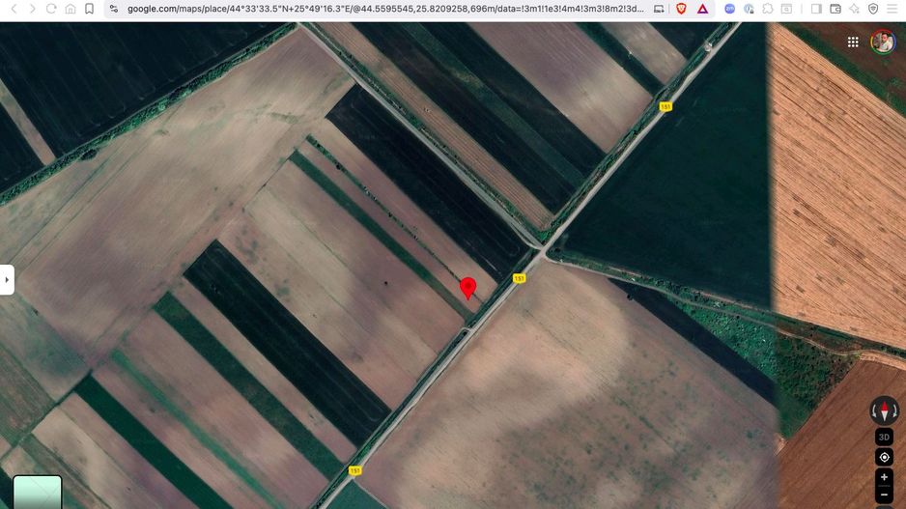Screen dimensions: 906x509
Task: Open the browser home page
Action: point(70,9)
